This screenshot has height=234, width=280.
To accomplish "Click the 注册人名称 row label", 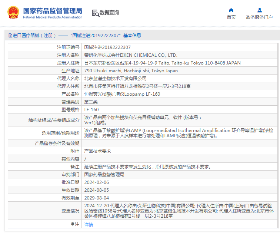I will pyautogui.click(x=68, y=55).
